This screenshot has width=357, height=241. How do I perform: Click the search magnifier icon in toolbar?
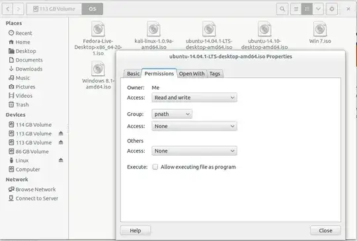[282, 9]
